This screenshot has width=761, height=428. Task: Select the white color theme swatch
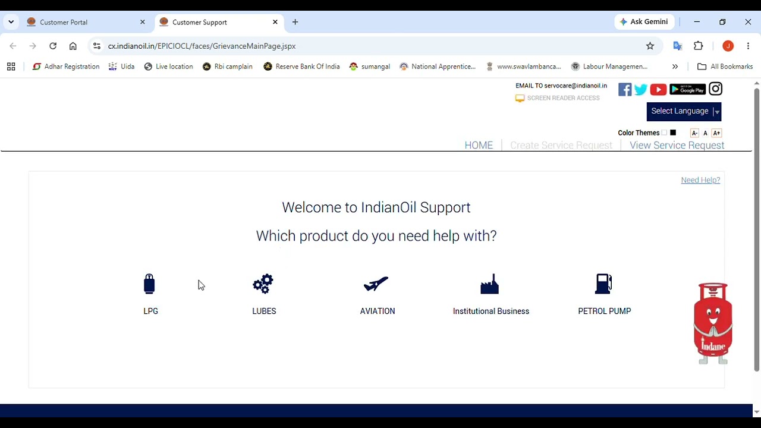(664, 133)
